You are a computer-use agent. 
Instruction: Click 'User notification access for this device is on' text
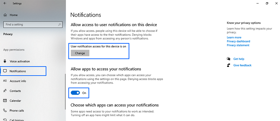[98, 47]
